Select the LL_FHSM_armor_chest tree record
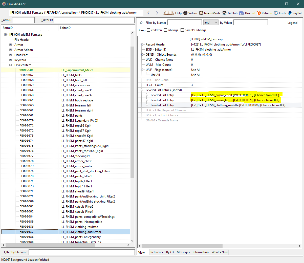Viewport: 304px width, 263px height. pos(66,161)
